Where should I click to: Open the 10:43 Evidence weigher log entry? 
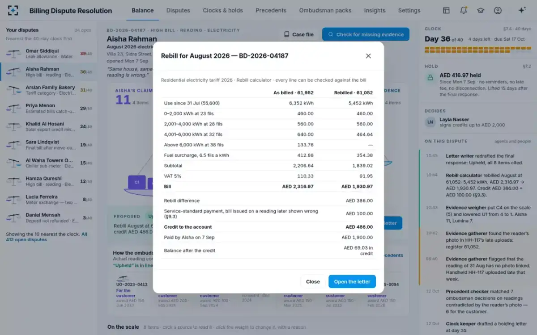coord(476,214)
